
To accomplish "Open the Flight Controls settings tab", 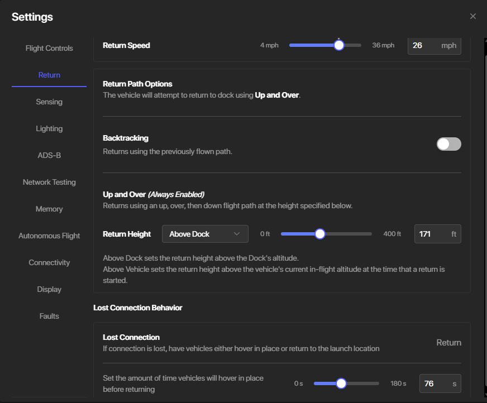I will [x=49, y=48].
